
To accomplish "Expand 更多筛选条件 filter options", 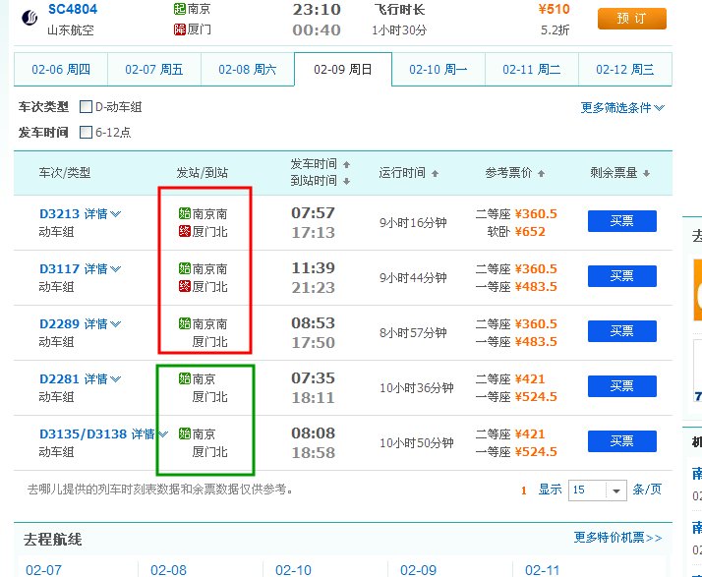I will [x=622, y=107].
